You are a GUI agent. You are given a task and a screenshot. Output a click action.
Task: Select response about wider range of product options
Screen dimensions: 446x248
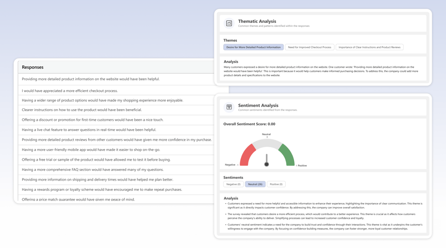point(116,100)
